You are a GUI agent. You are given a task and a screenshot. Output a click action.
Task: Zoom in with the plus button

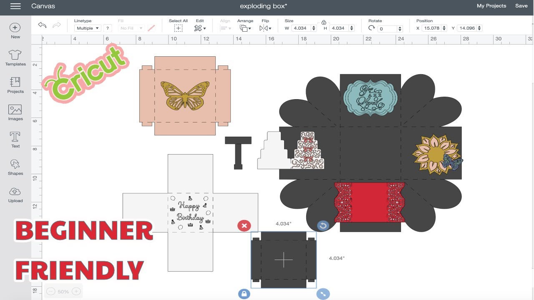pyautogui.click(x=76, y=292)
